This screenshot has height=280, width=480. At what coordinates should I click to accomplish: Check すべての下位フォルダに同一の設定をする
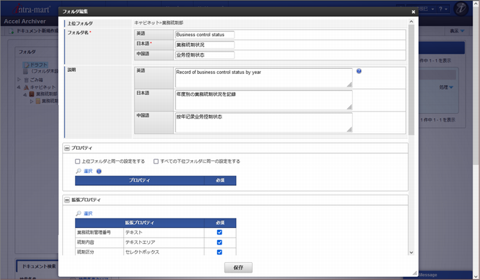coord(156,161)
